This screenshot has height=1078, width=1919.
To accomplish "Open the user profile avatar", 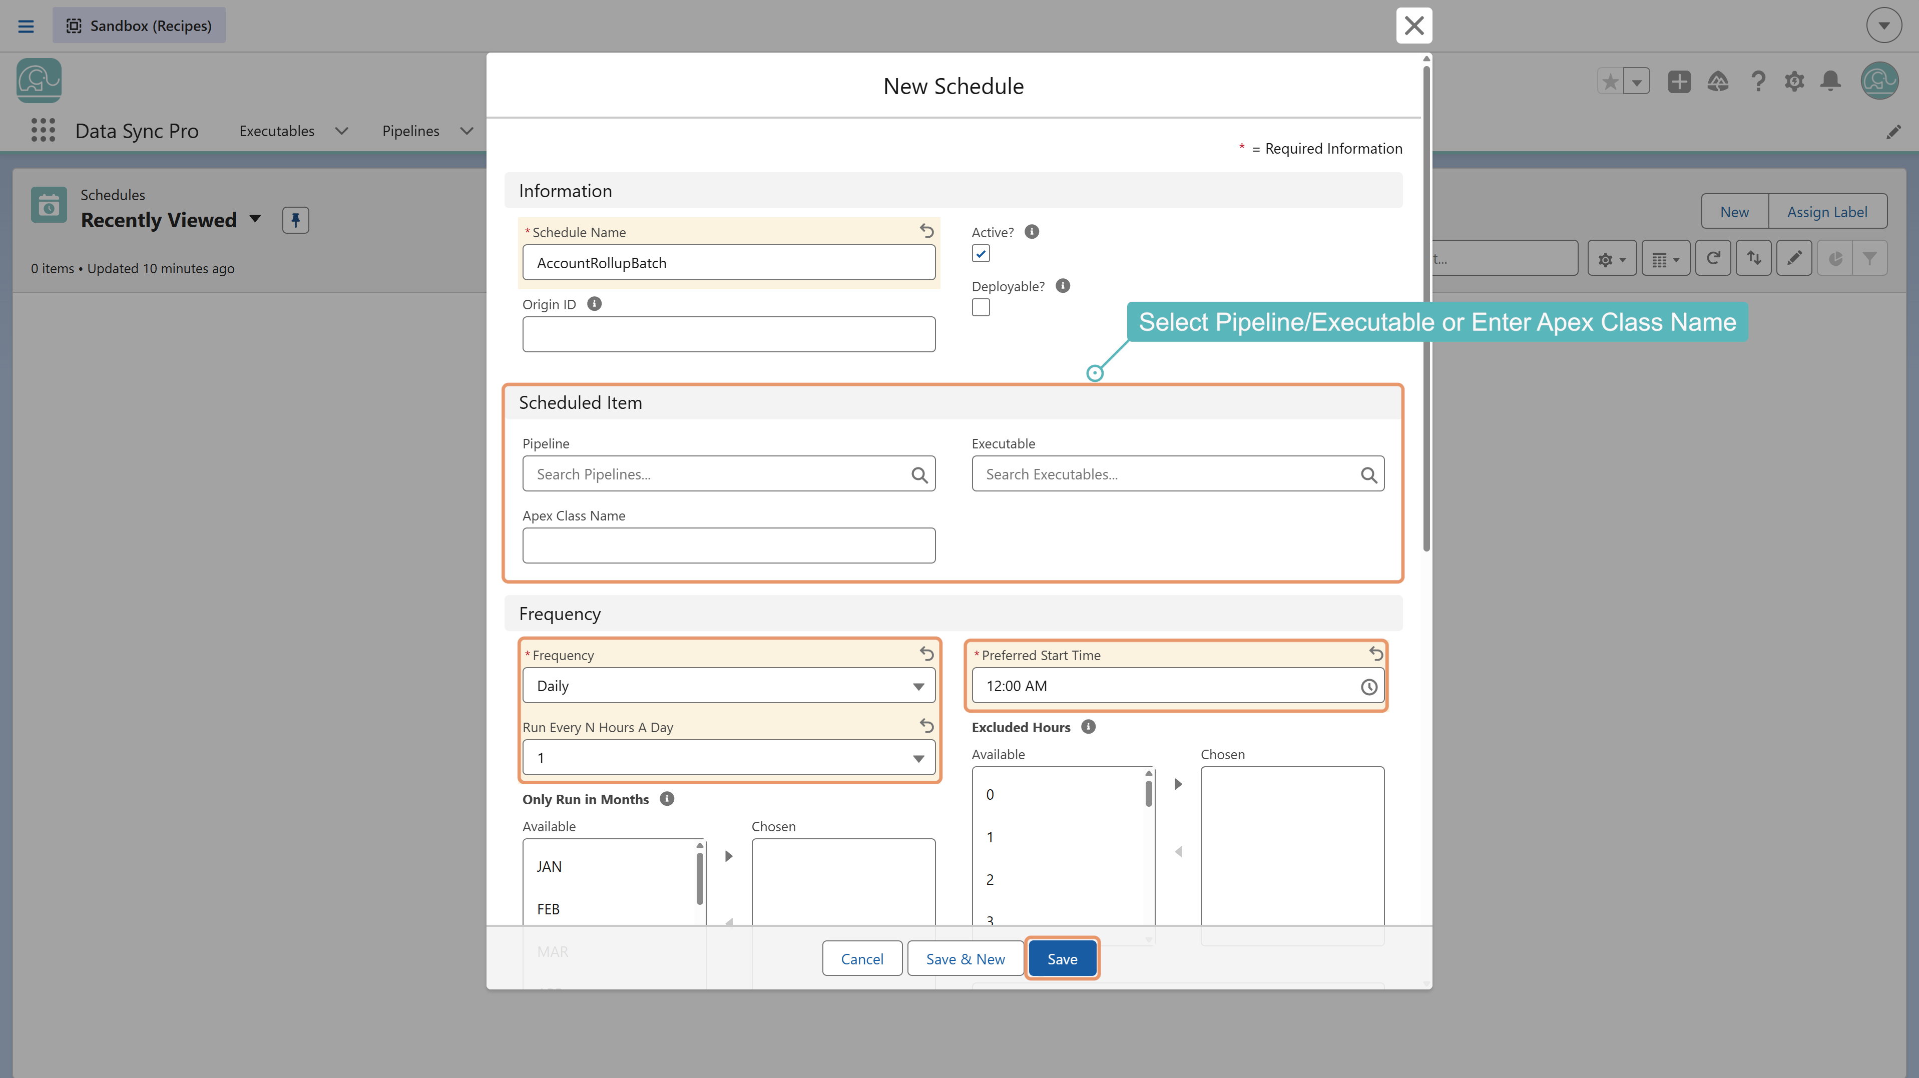I will click(1879, 81).
